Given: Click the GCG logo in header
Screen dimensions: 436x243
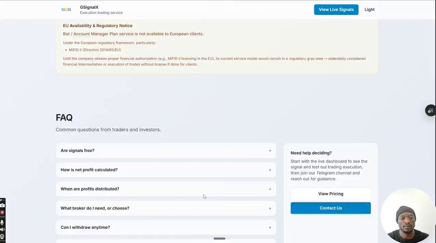Looking at the screenshot, I should click(x=66, y=10).
